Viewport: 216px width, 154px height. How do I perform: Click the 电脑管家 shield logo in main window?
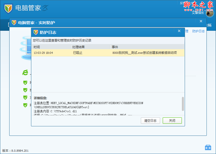pos(8,8)
